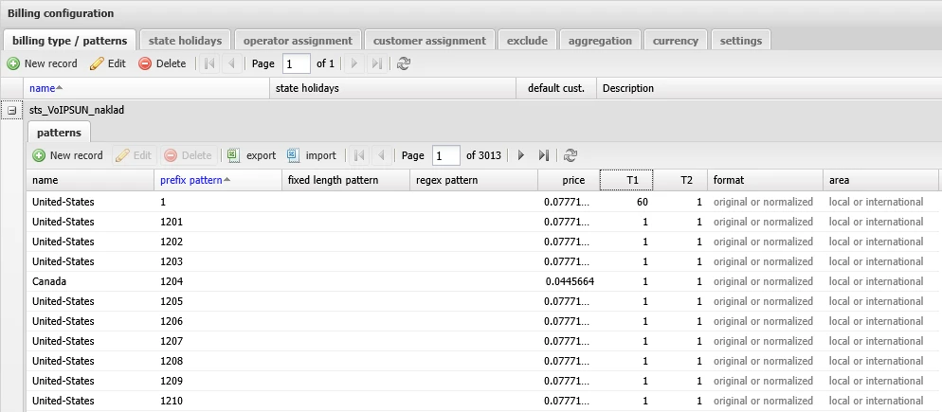Viewport: 942px width, 412px height.
Task: Go to previous page in top toolbar
Action: click(231, 63)
